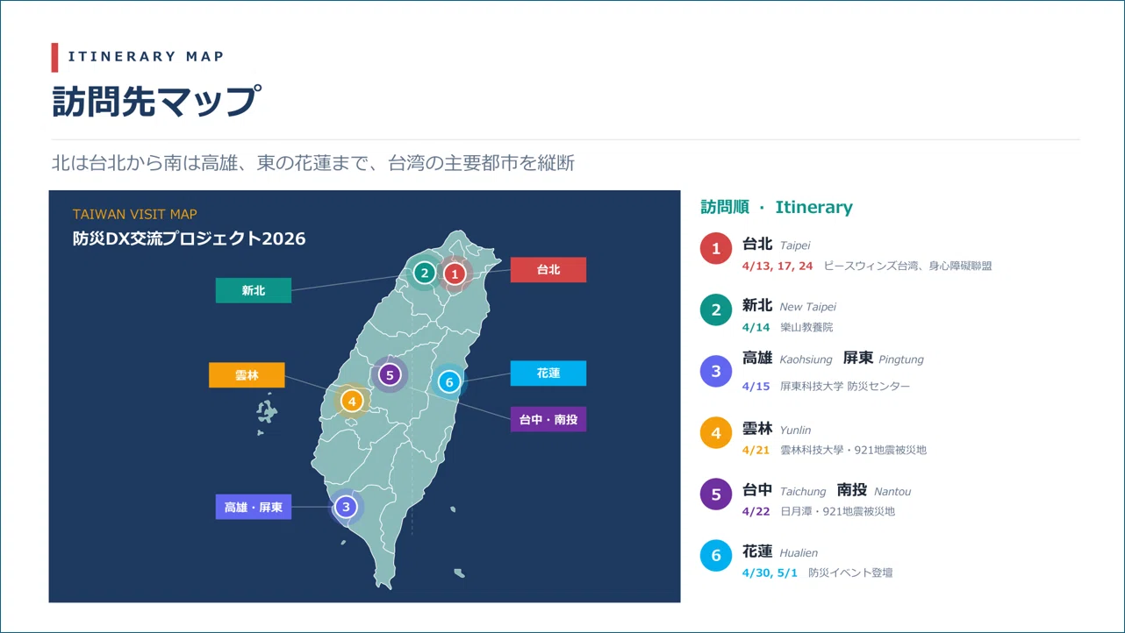
Task: Click the Penghu islands on the map
Action: click(267, 413)
